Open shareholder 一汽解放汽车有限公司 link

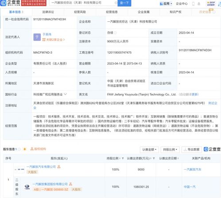41,167
